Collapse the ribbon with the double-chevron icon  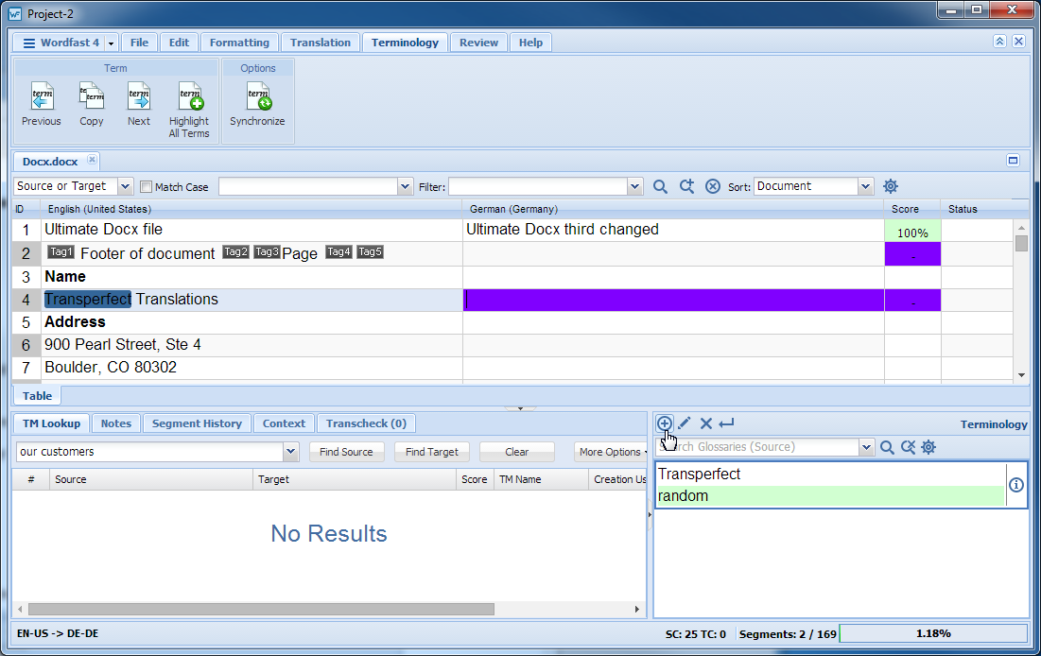999,42
